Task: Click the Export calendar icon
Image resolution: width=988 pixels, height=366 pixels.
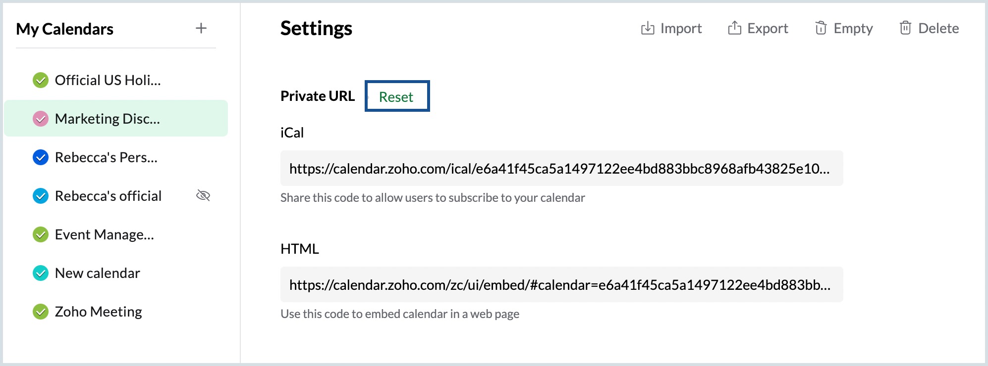Action: tap(734, 28)
